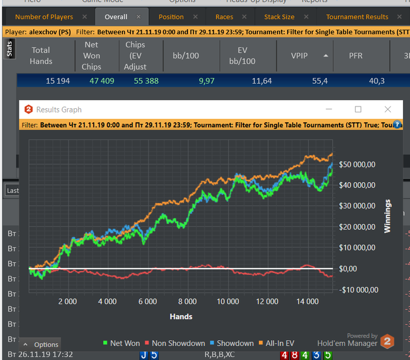Close the Position tab
Viewport: 410px width, 360px height.
[195, 17]
